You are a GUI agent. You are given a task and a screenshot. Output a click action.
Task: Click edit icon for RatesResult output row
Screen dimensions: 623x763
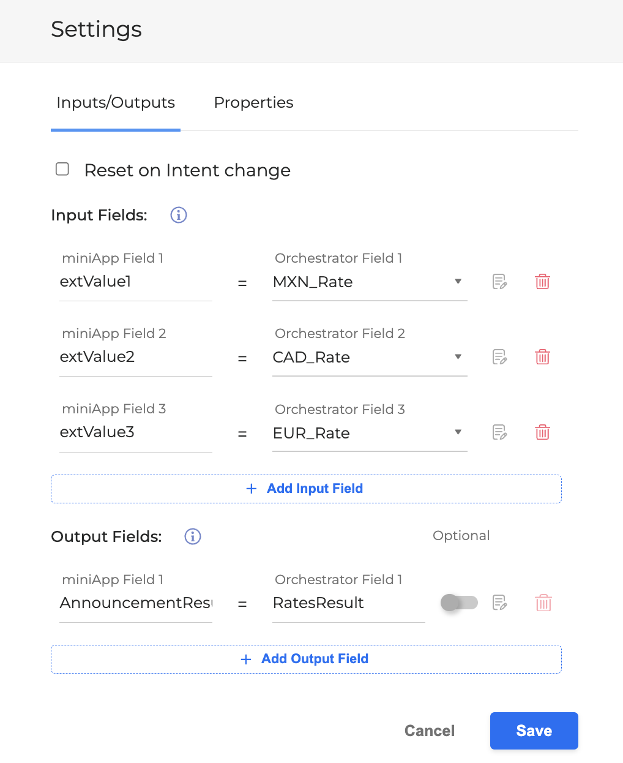499,603
